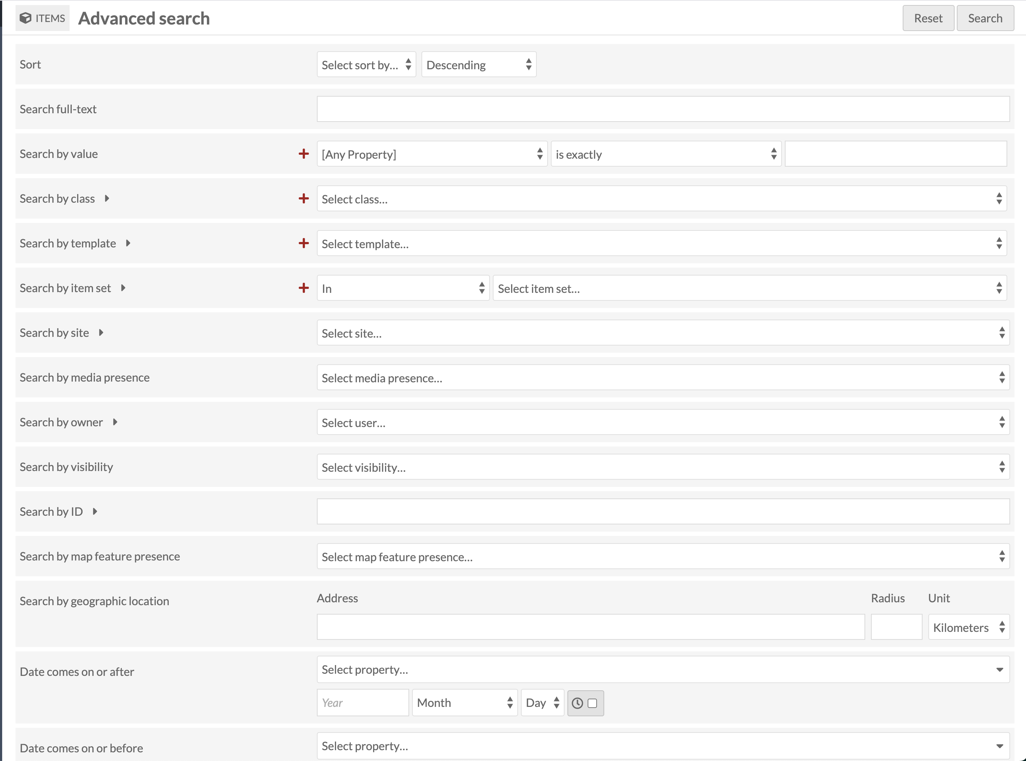Open the Day dropdown

(543, 703)
